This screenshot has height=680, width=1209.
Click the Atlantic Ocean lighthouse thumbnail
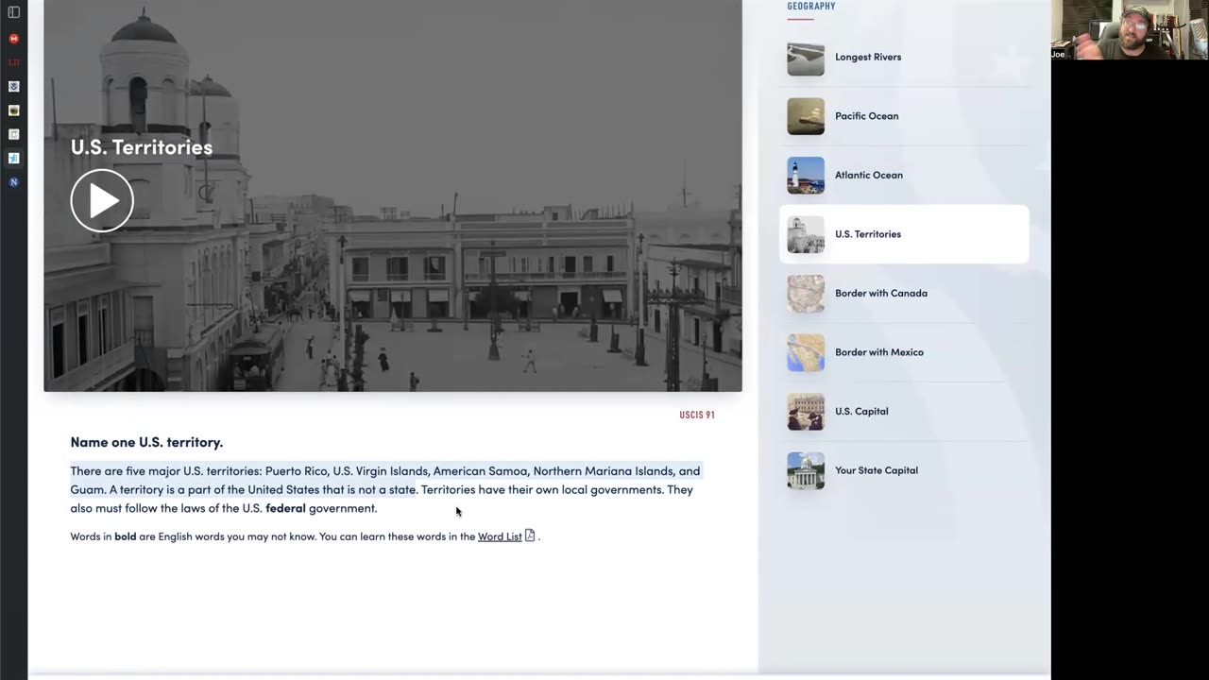(806, 175)
